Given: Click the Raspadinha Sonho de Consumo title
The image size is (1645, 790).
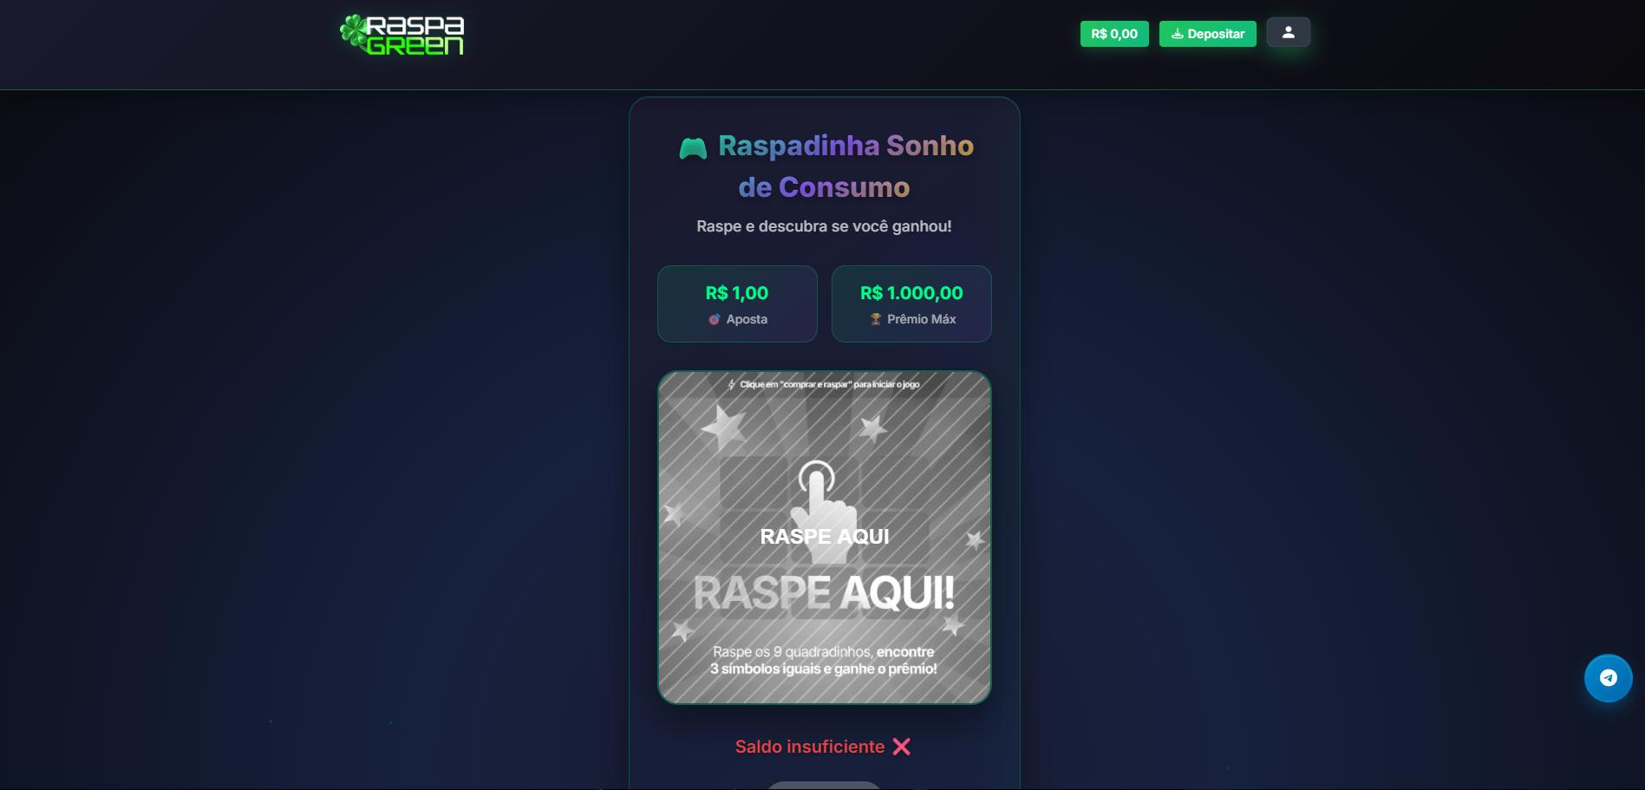Looking at the screenshot, I should [x=825, y=166].
